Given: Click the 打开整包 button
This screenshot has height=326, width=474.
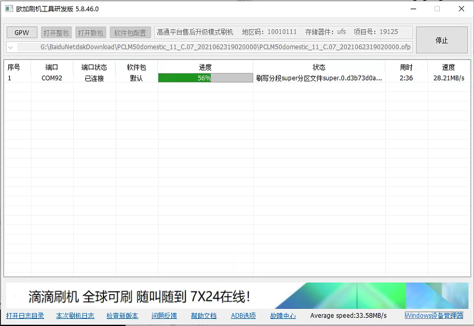Looking at the screenshot, I should tap(56, 32).
